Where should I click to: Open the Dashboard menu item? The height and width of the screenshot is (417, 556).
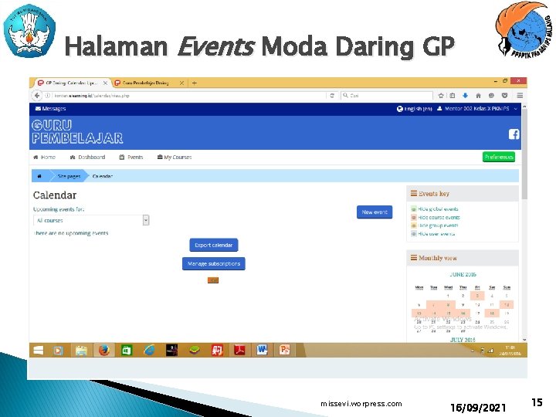87,157
